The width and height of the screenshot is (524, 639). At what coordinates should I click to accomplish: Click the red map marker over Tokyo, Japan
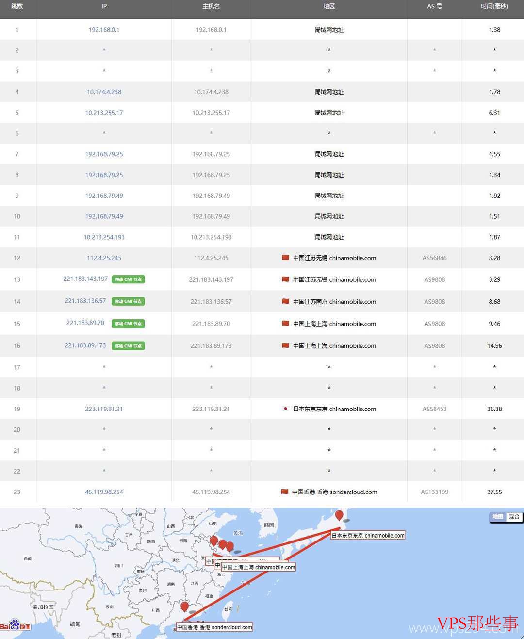(339, 516)
